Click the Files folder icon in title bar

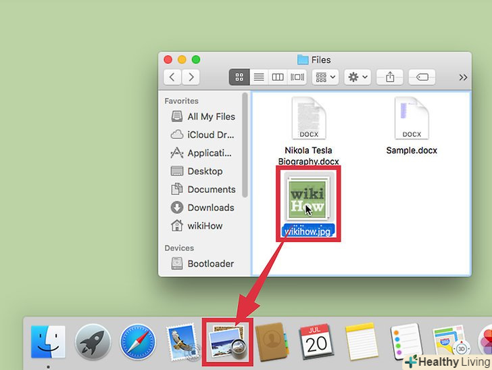pyautogui.click(x=303, y=60)
